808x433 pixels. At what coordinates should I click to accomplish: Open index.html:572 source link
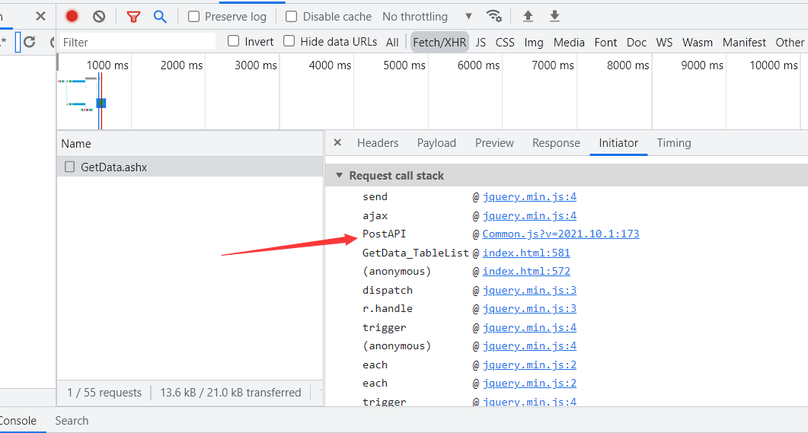[x=526, y=272]
